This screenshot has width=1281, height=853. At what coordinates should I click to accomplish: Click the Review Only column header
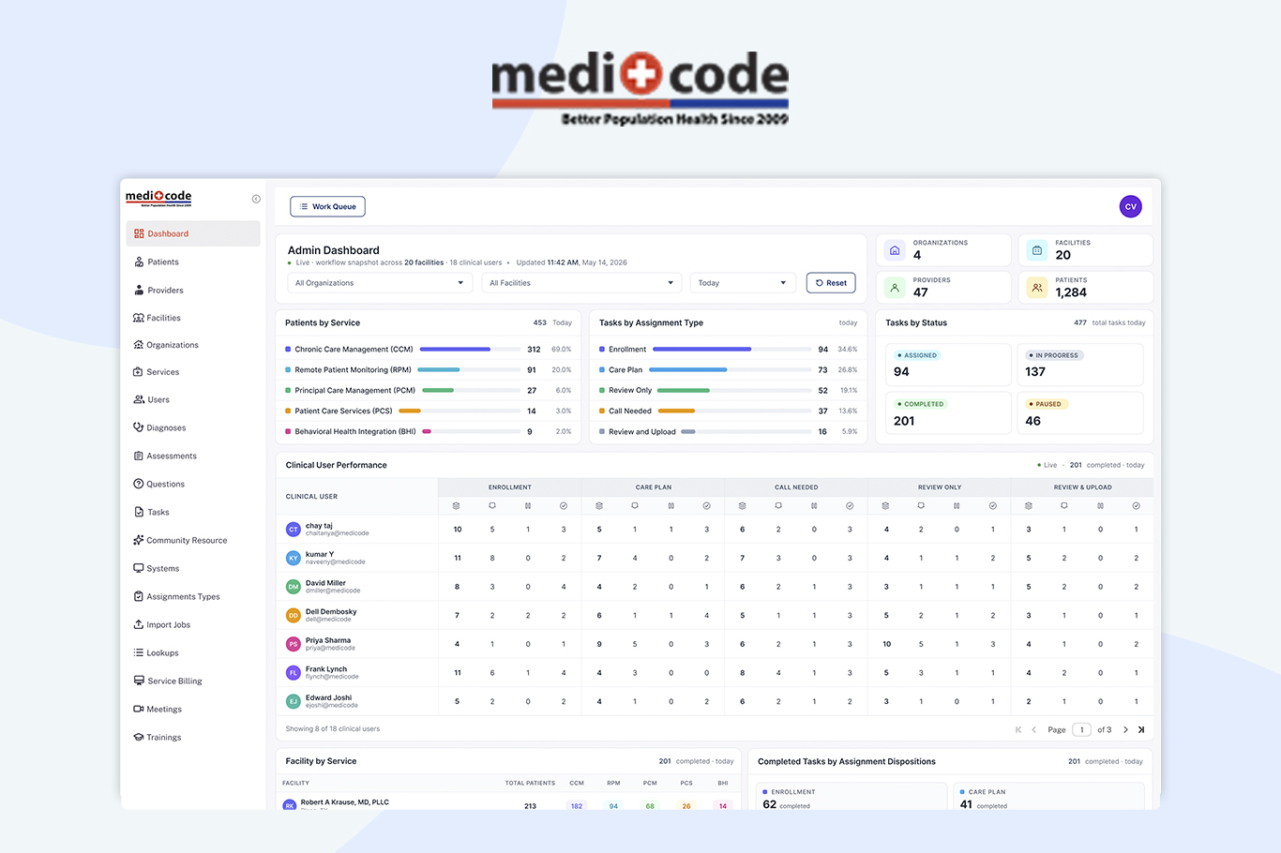pyautogui.click(x=940, y=487)
